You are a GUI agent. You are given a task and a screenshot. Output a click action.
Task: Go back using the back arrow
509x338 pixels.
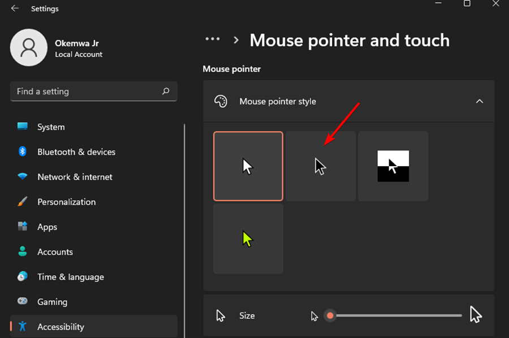(x=15, y=8)
